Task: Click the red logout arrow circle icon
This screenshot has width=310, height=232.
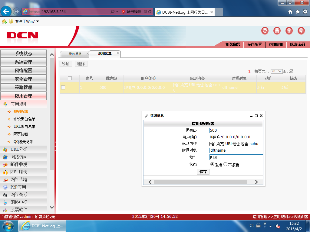Action: click(301, 31)
